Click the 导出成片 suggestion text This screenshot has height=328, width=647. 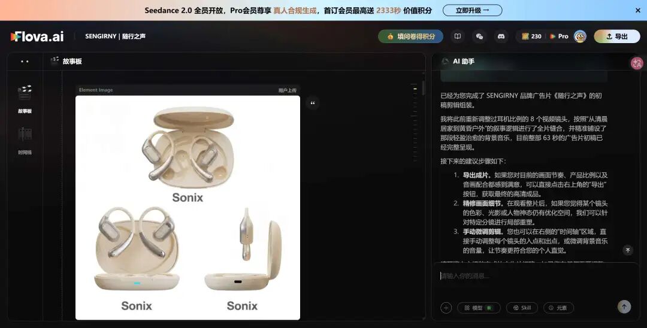click(x=477, y=175)
